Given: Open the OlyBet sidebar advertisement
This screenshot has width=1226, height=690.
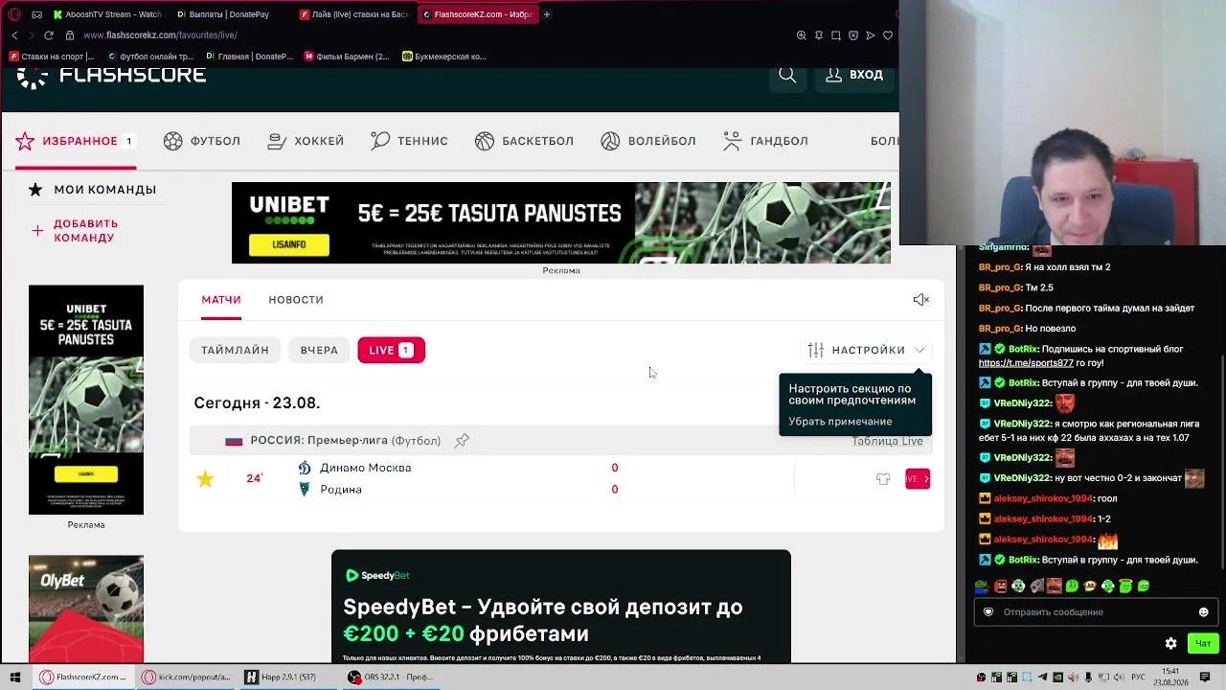Looking at the screenshot, I should (86, 609).
